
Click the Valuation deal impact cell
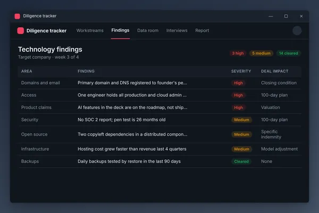271,108
